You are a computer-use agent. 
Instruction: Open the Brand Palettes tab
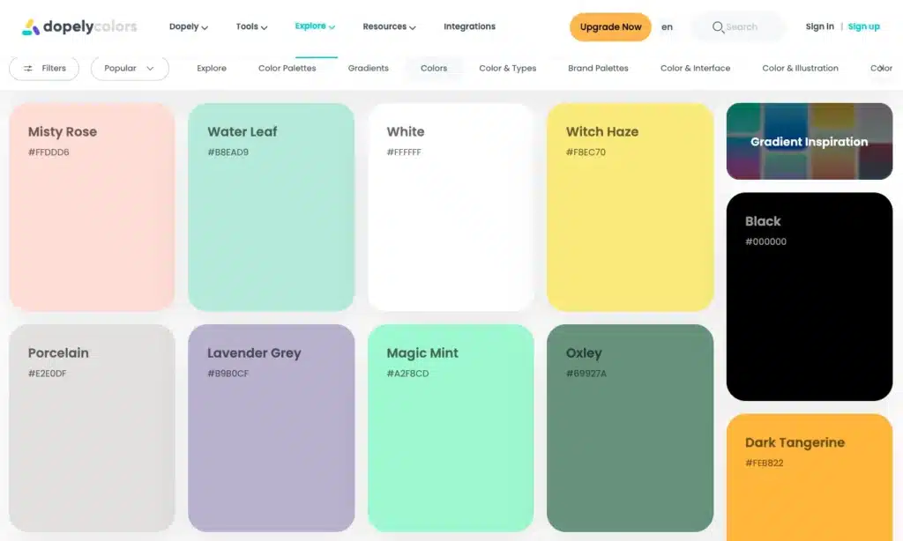(x=598, y=69)
